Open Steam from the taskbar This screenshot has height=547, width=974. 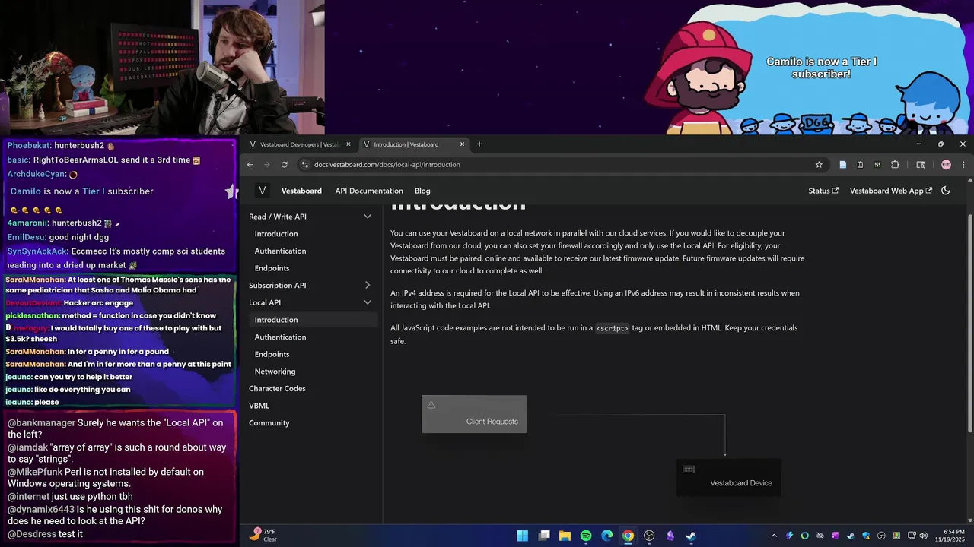691,536
